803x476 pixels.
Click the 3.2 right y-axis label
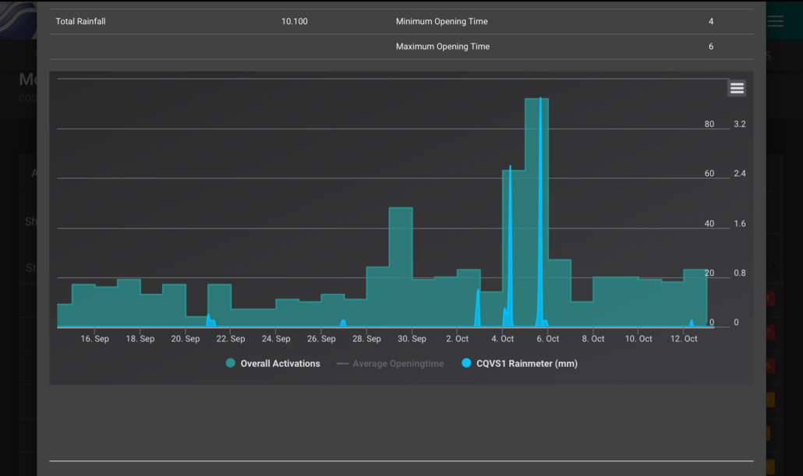coord(740,125)
